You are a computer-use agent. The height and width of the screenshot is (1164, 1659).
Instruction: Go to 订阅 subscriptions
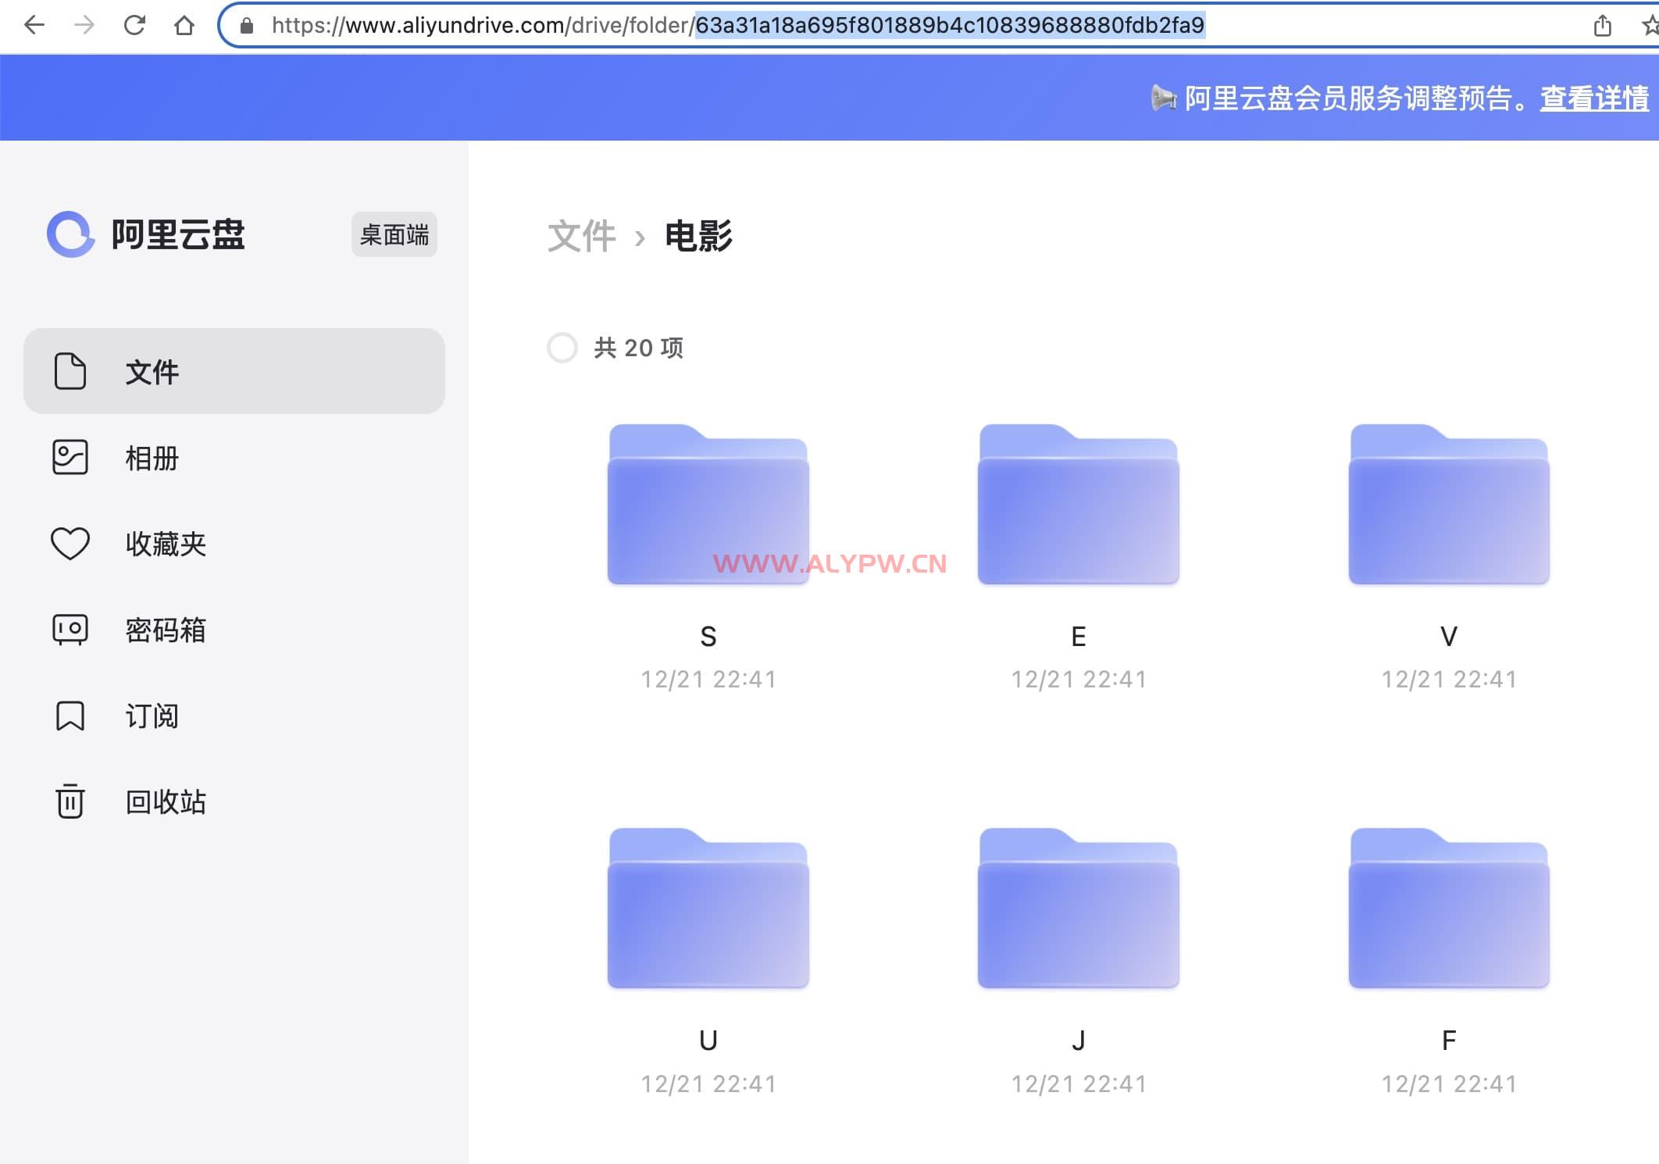tap(152, 716)
